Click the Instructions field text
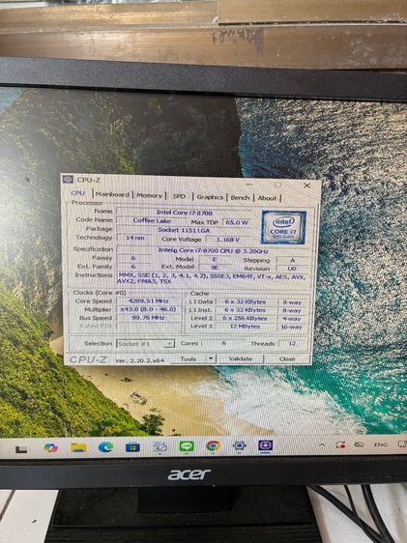 pyautogui.click(x=212, y=278)
